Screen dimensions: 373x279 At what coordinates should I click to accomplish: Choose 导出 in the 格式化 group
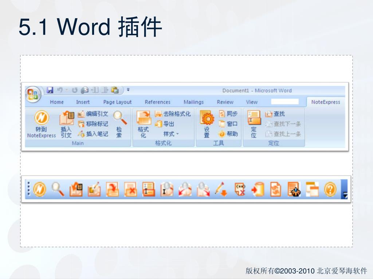click(165, 124)
